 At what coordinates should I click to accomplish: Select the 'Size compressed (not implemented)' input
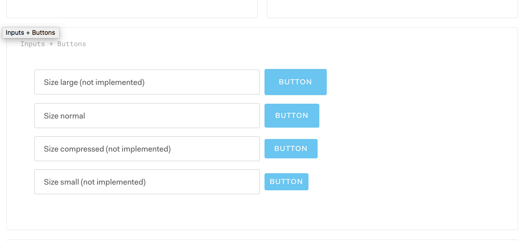[x=147, y=148]
